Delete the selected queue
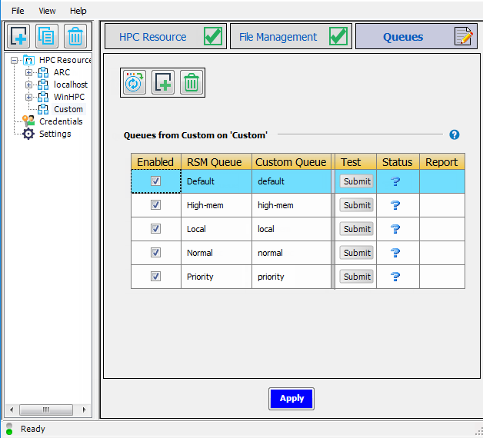This screenshot has width=483, height=438. tap(191, 82)
